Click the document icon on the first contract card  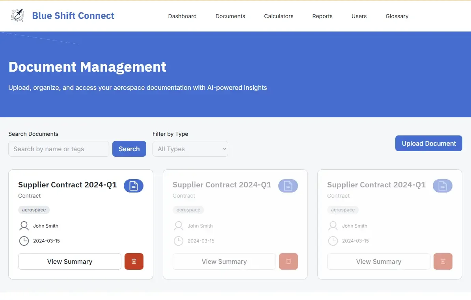[x=134, y=185]
